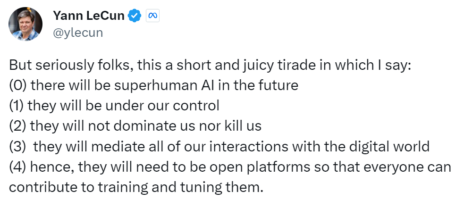Click the Meta affiliation badge icon
Image resolution: width=472 pixels, height=200 pixels.
pos(152,16)
